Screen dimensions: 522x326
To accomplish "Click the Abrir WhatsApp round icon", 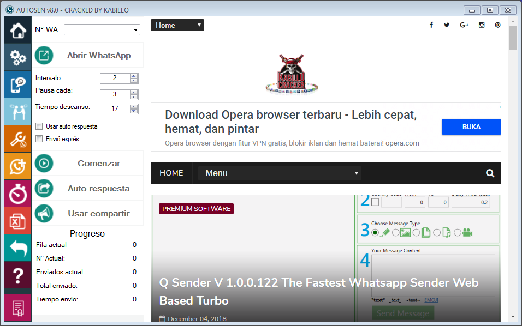I will 44,55.
